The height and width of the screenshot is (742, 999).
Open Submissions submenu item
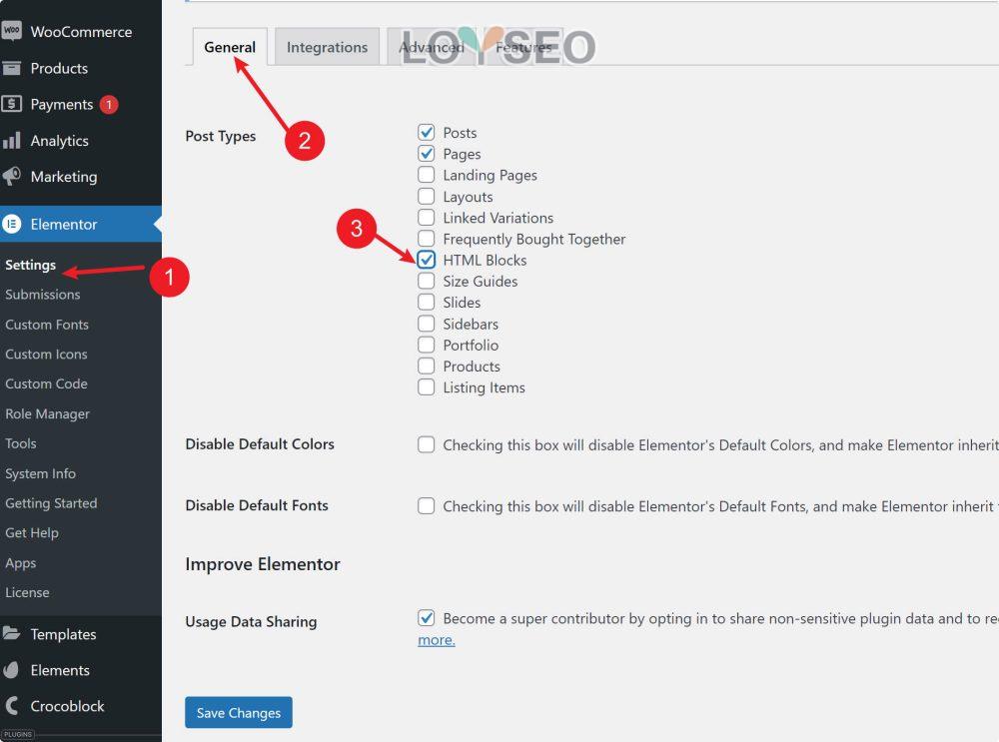click(x=43, y=295)
